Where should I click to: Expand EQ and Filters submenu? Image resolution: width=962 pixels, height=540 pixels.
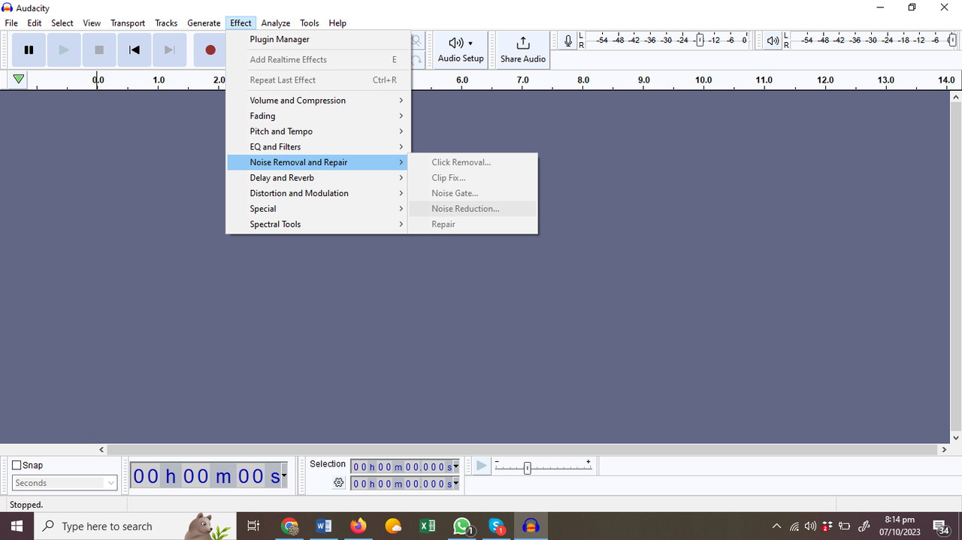point(318,147)
